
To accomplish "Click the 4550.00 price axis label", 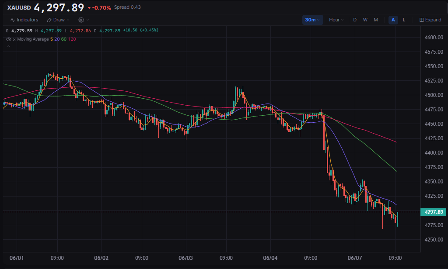I will 434,66.
